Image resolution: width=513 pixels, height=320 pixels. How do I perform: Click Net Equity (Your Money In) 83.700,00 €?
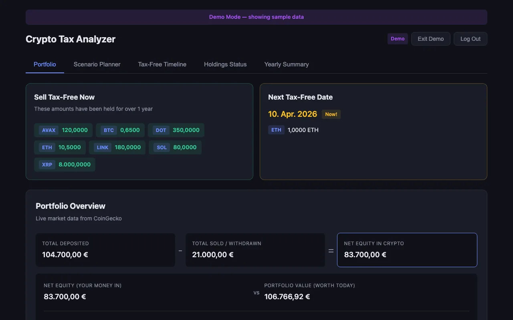coord(65,296)
